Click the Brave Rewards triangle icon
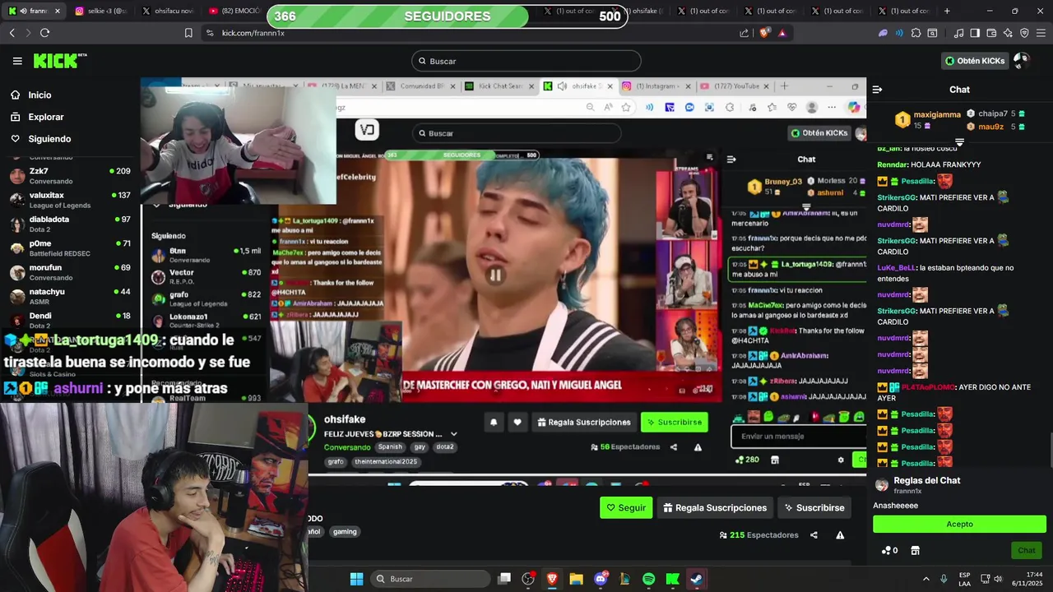 (x=782, y=33)
